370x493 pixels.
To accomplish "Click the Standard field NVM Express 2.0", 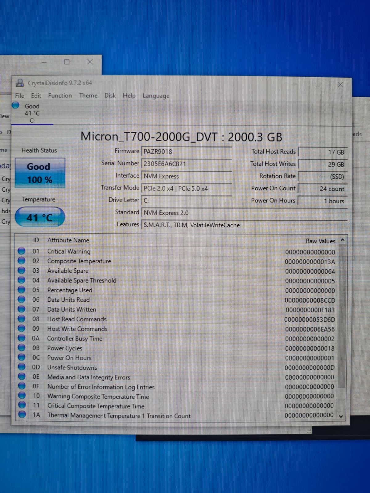I will tap(245, 213).
